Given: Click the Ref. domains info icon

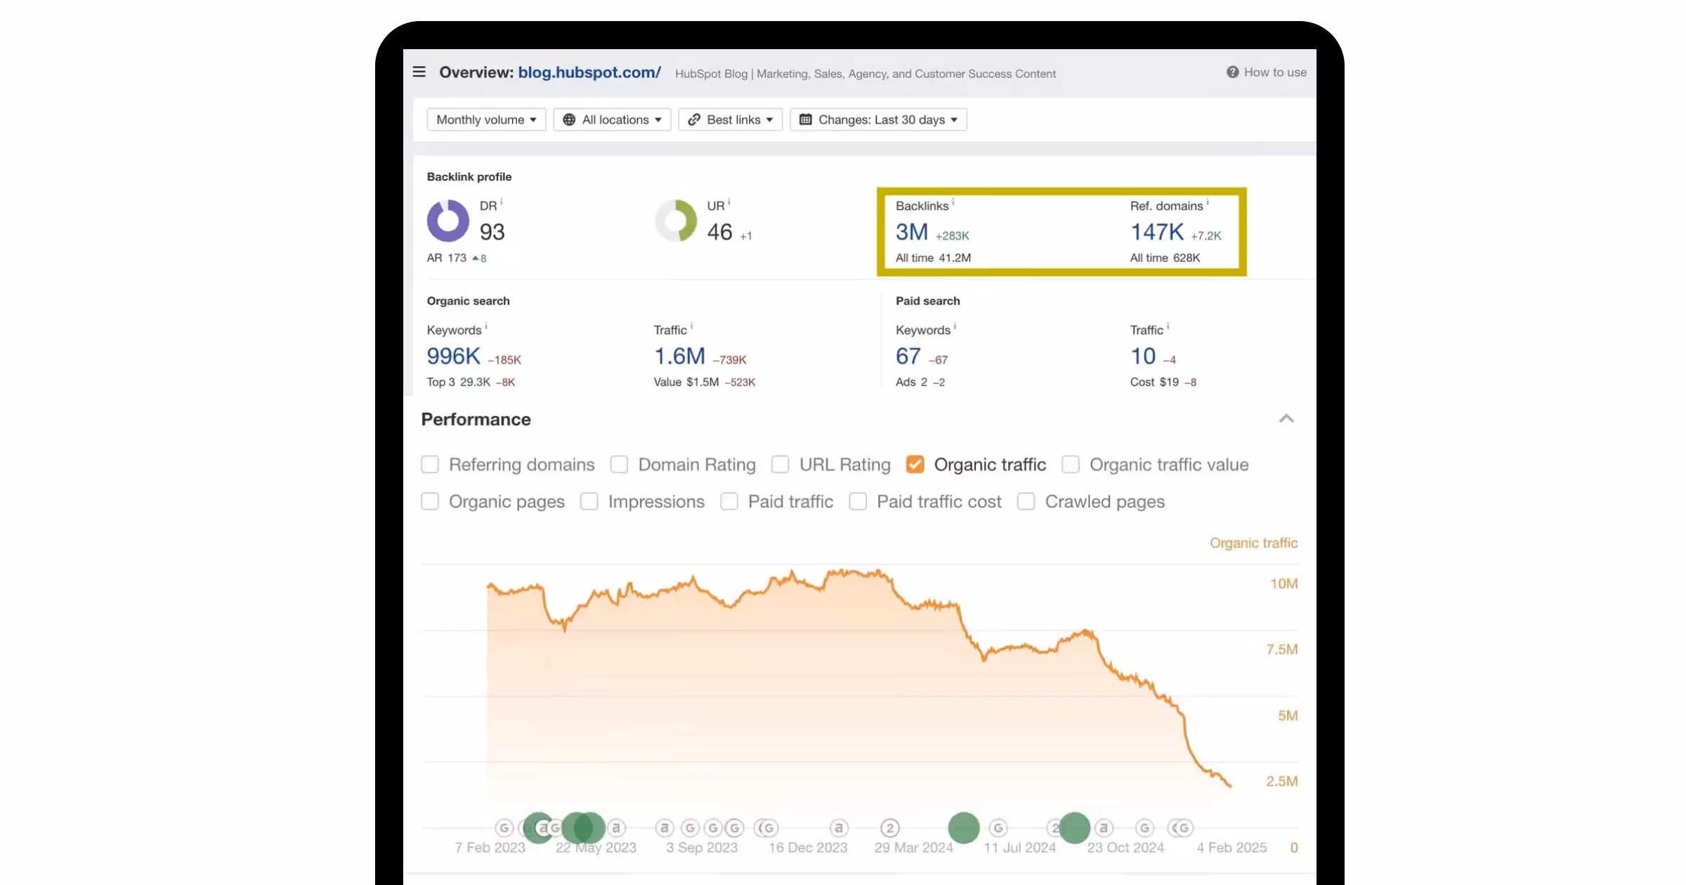Looking at the screenshot, I should 1208,202.
